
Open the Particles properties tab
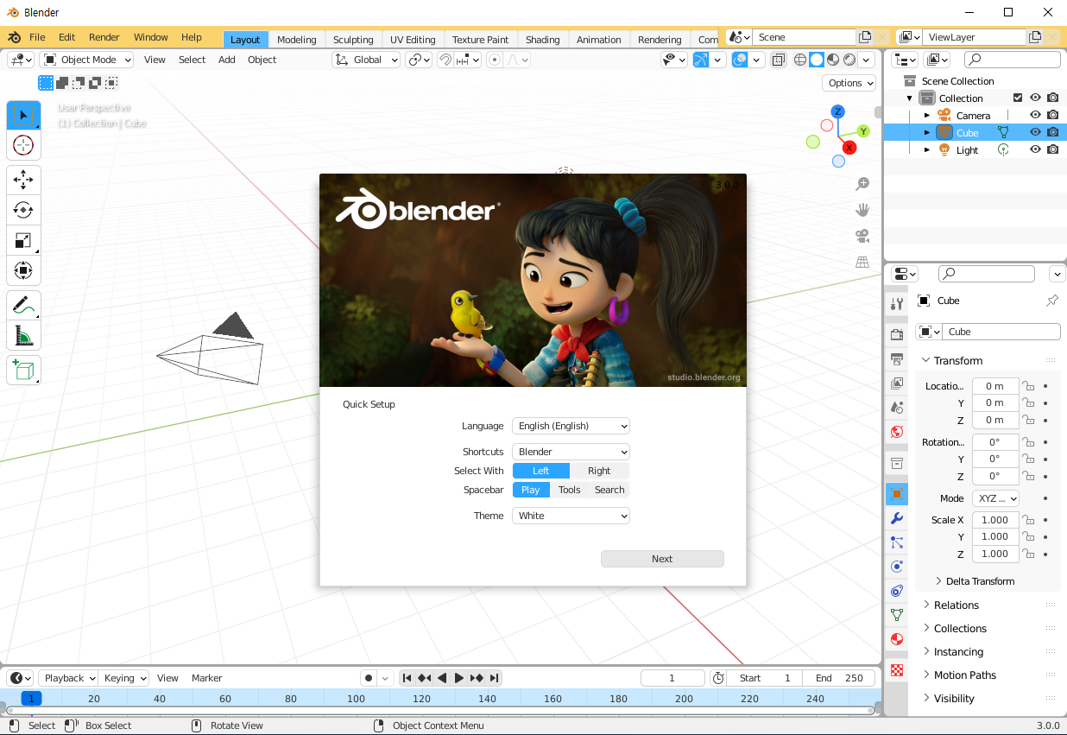(x=897, y=542)
